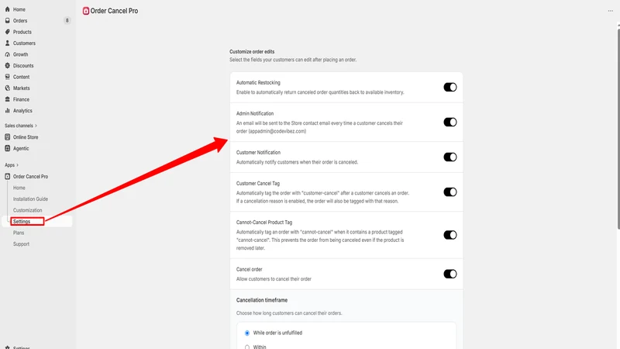The width and height of the screenshot is (620, 349).
Task: Open Plans subpage
Action: [19, 233]
